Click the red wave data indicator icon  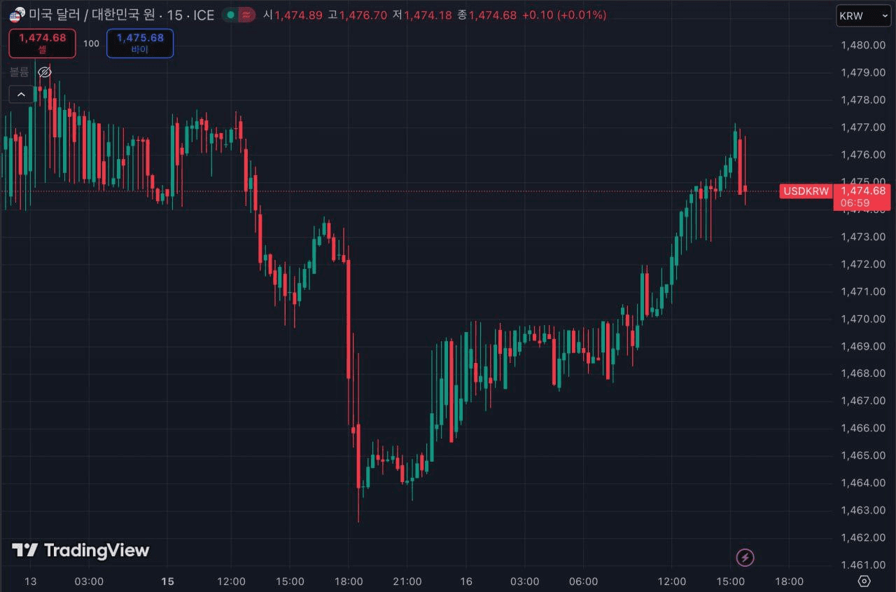pos(246,15)
